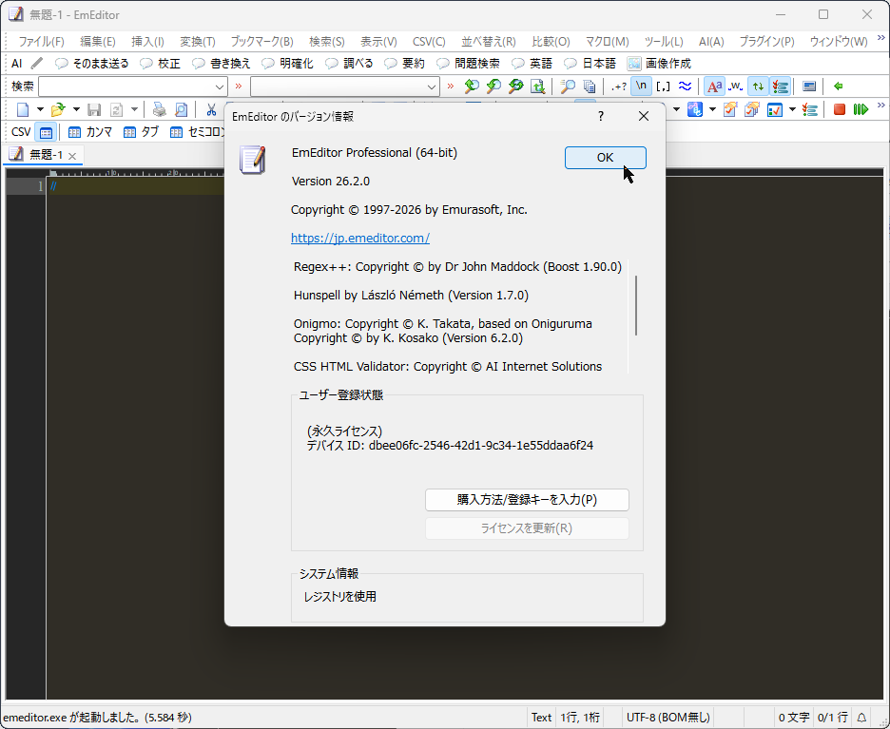
Task: Click the 英語 translate button
Action: tap(532, 63)
